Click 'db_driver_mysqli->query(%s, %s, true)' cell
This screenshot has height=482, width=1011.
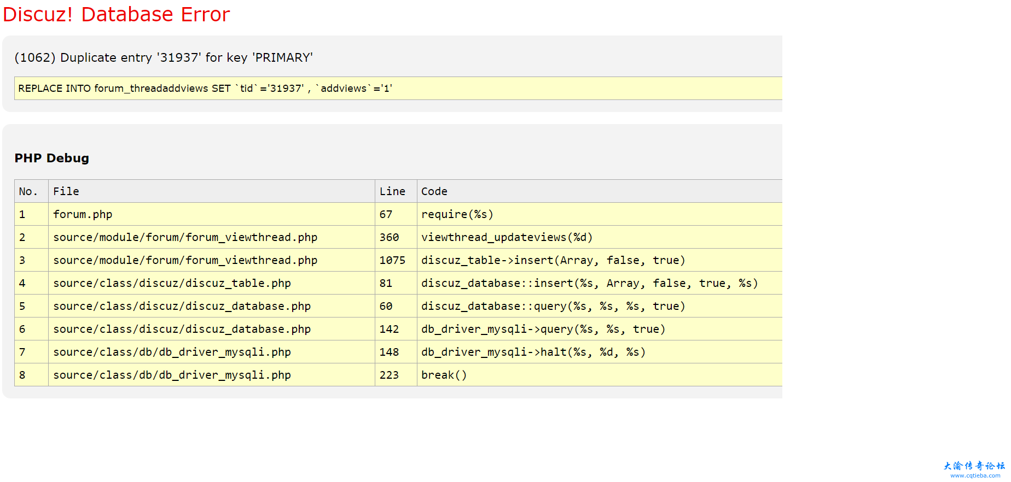600,329
